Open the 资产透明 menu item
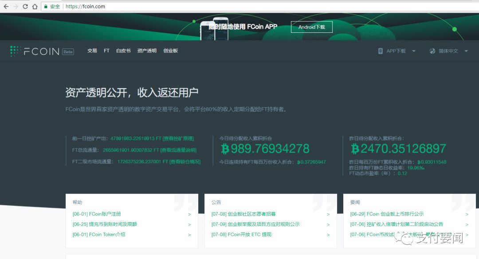Viewport: 479px width, 259px height. (147, 51)
